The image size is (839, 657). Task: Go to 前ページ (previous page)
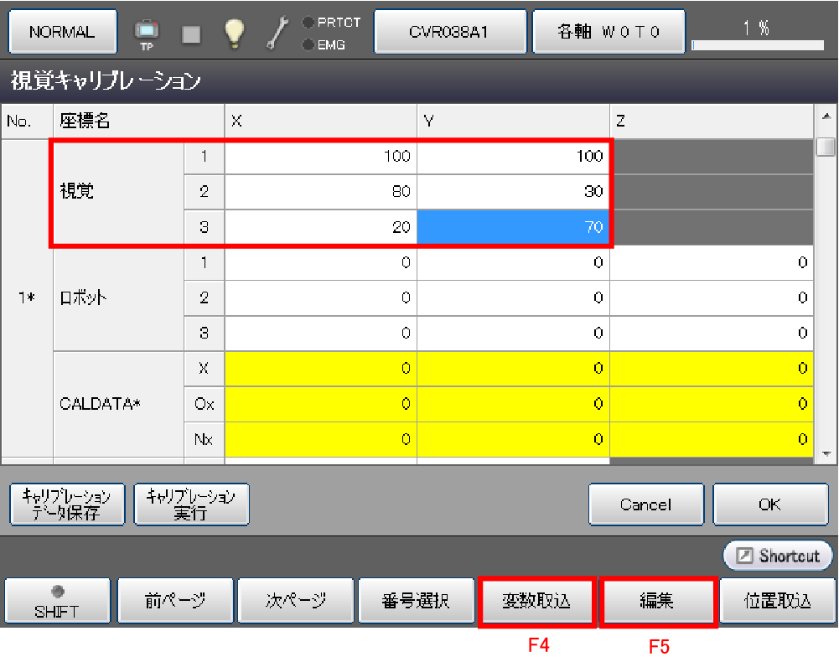point(173,601)
